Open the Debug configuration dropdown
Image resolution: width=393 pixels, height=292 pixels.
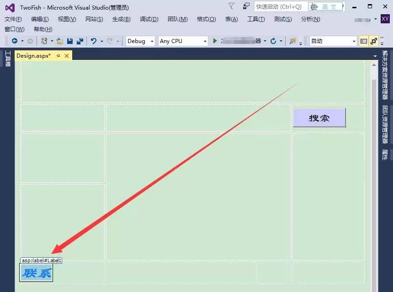pos(139,41)
